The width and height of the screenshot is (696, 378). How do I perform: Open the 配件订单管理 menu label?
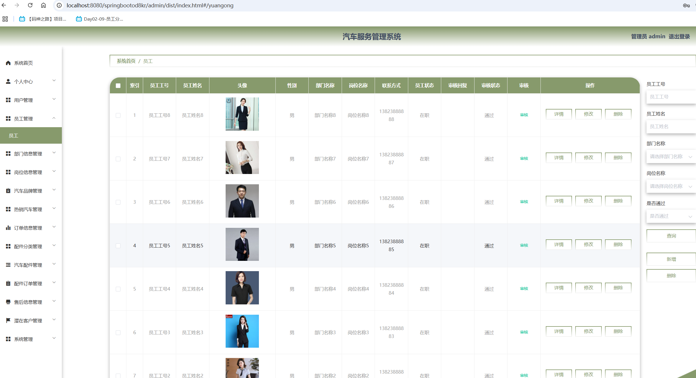click(28, 283)
